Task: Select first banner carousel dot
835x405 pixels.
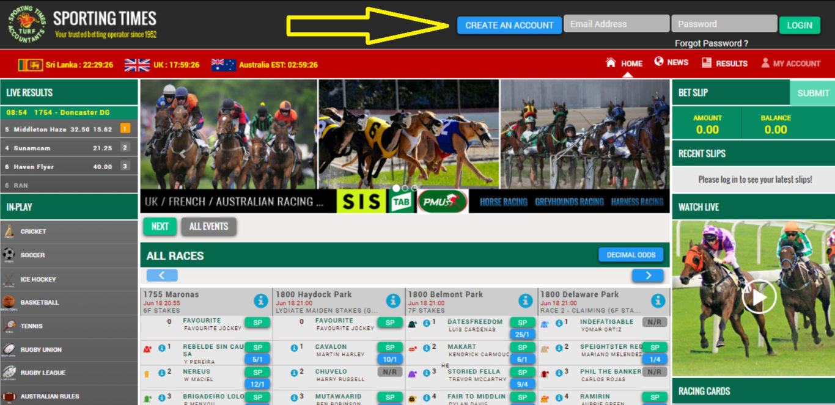Action: tap(396, 188)
